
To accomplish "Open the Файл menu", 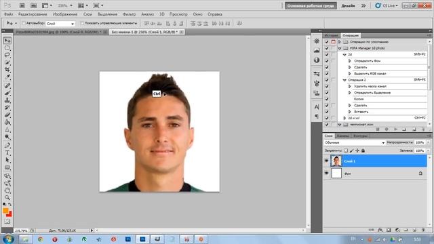I will (9, 14).
